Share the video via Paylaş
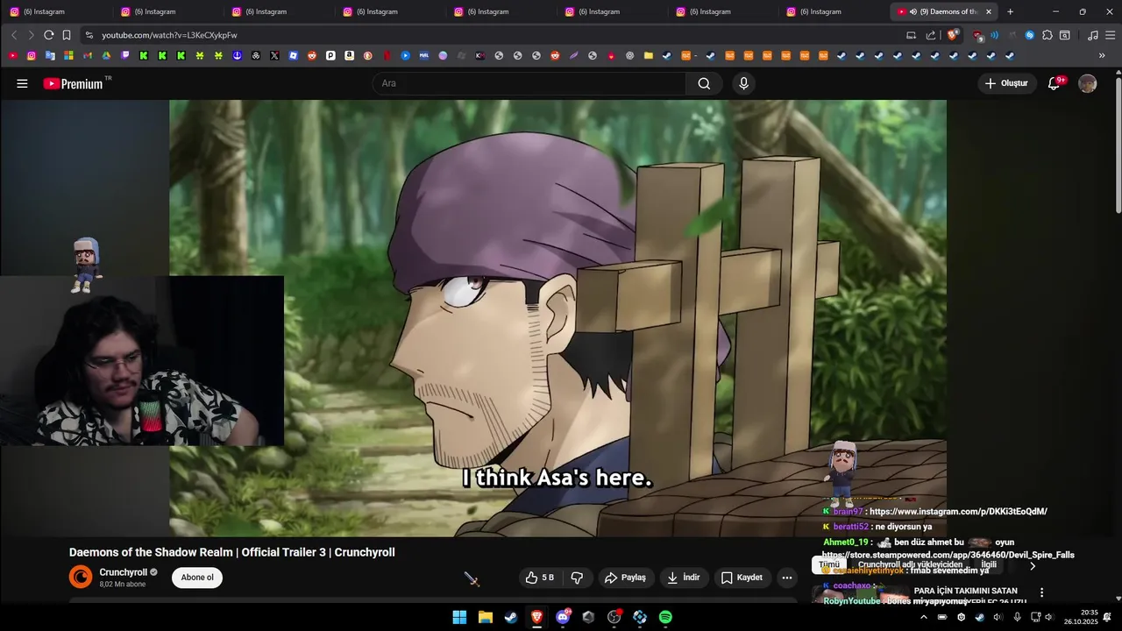The width and height of the screenshot is (1122, 631). click(624, 578)
